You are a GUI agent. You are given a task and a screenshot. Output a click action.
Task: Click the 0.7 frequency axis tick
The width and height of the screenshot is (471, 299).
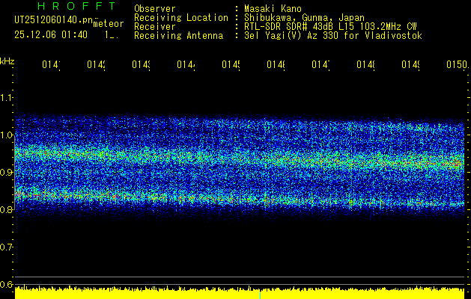[x=7, y=247]
